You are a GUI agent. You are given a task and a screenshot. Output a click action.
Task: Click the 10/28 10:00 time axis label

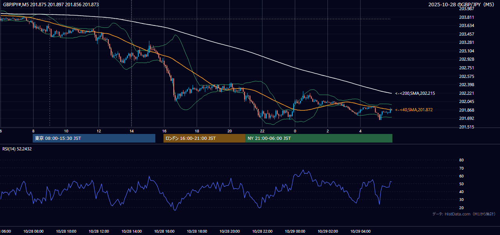click(x=66, y=231)
